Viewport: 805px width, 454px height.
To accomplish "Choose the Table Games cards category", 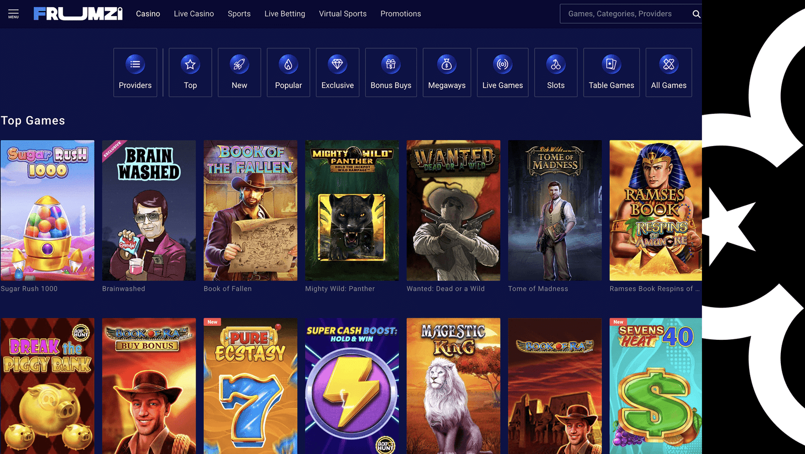I will point(611,72).
